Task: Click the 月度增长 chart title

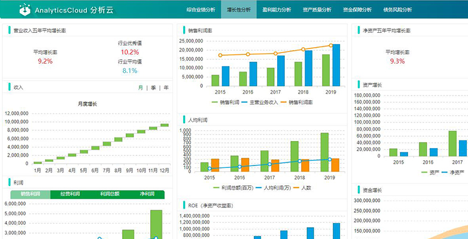Action: (87, 104)
